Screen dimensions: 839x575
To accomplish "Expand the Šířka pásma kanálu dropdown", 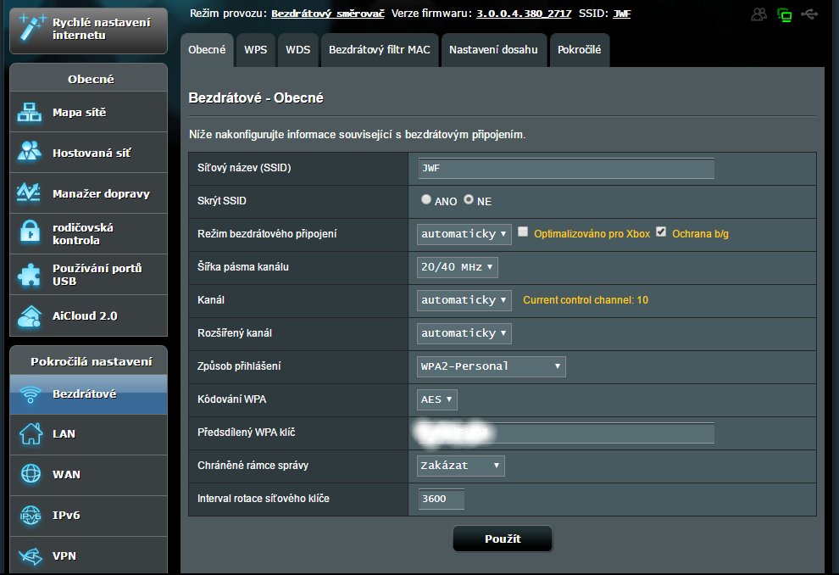I will 458,267.
